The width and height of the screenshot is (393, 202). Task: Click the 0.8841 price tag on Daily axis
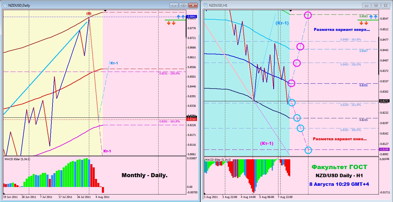(x=192, y=17)
